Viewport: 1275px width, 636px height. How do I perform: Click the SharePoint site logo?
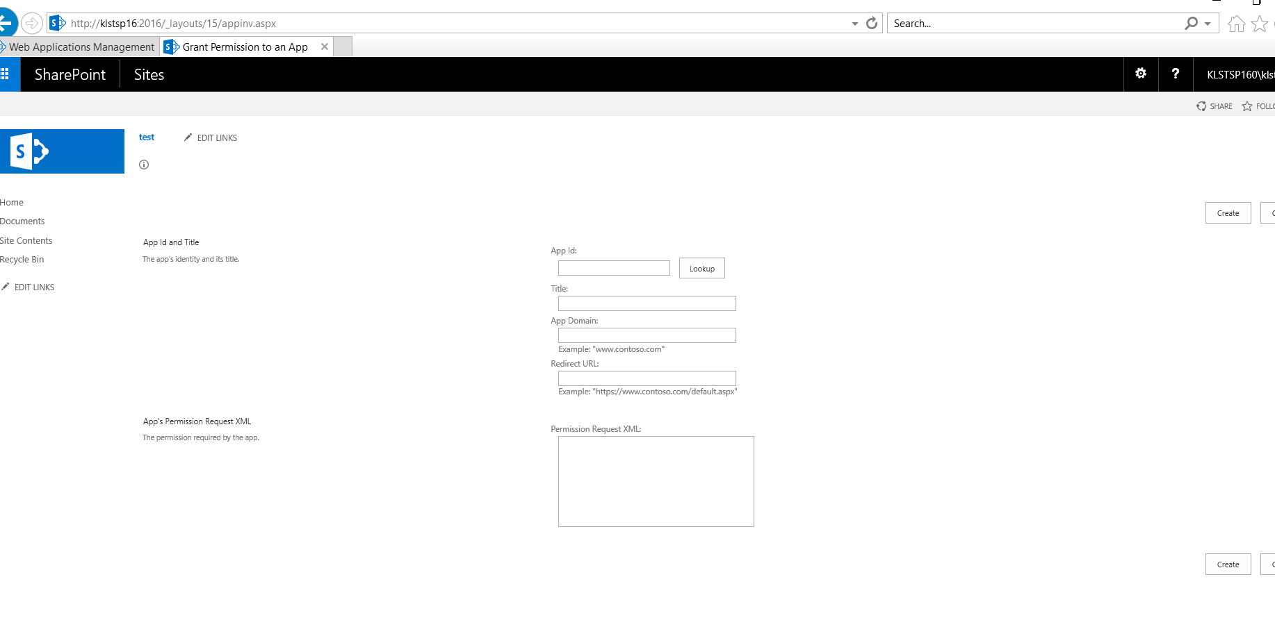tap(62, 151)
